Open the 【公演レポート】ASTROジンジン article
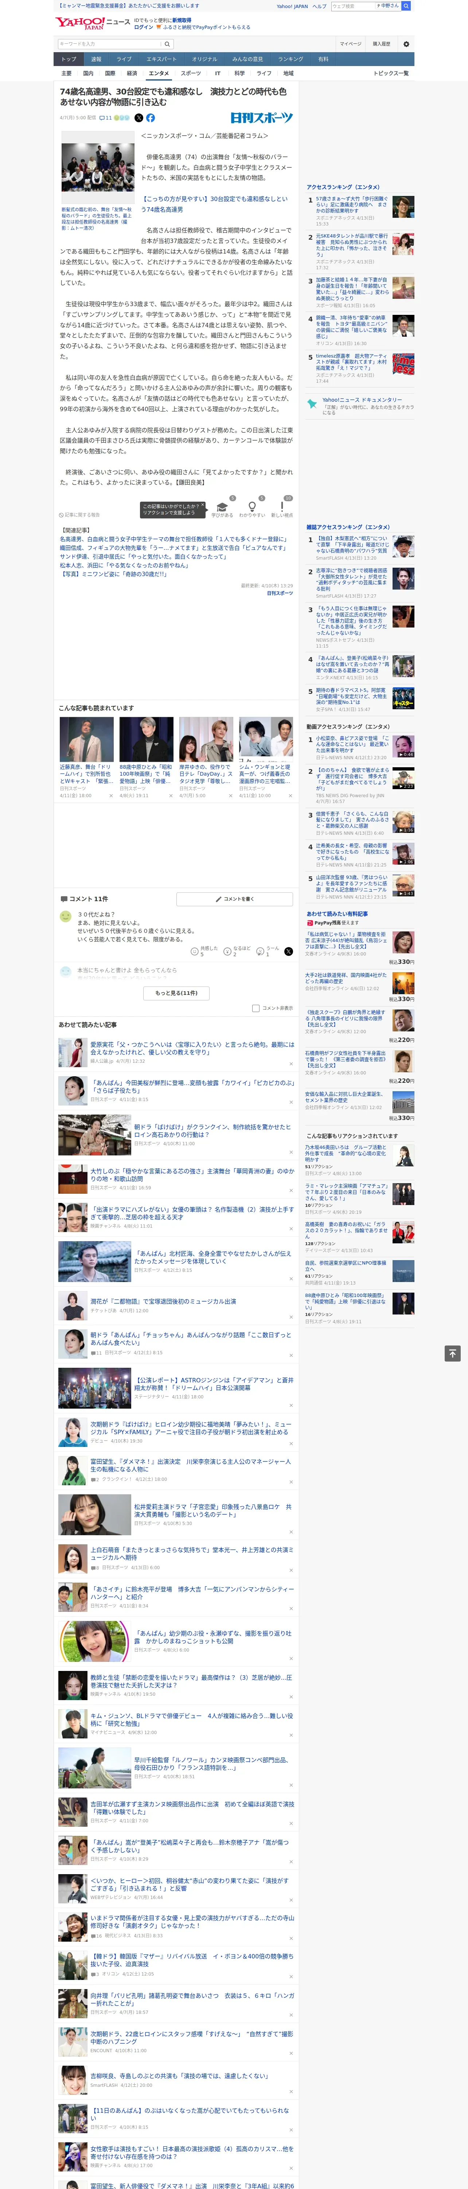 213,1383
